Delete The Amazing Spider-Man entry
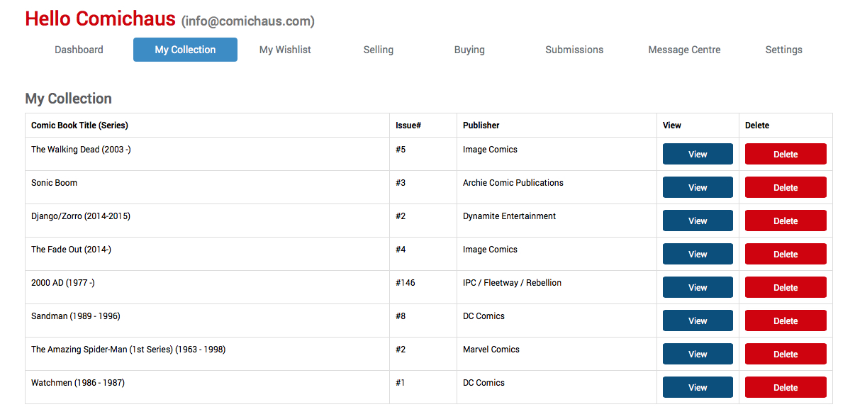 (x=786, y=354)
